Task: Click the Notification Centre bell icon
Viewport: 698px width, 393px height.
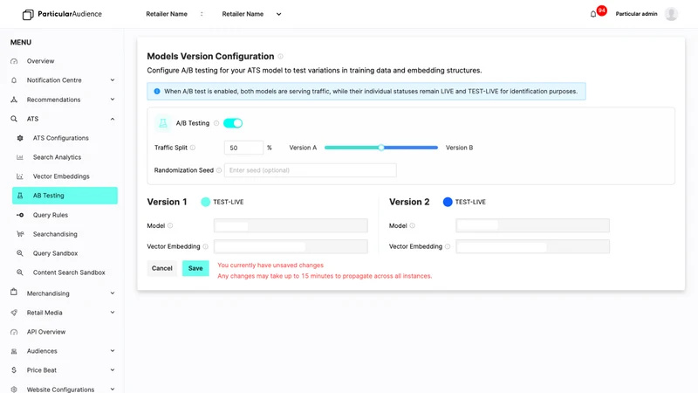Action: coord(14,80)
